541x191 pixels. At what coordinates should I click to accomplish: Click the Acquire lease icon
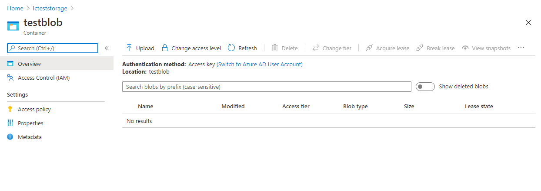(369, 48)
